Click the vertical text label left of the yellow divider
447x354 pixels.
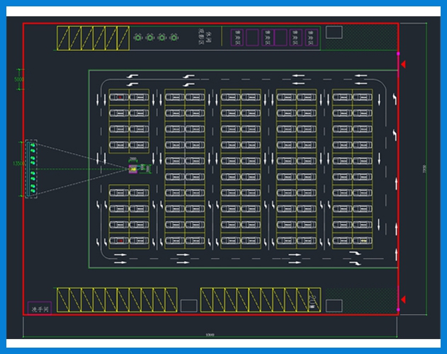pos(205,38)
